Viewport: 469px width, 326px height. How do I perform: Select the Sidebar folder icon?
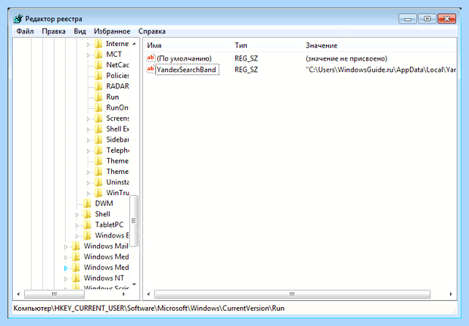tap(98, 140)
